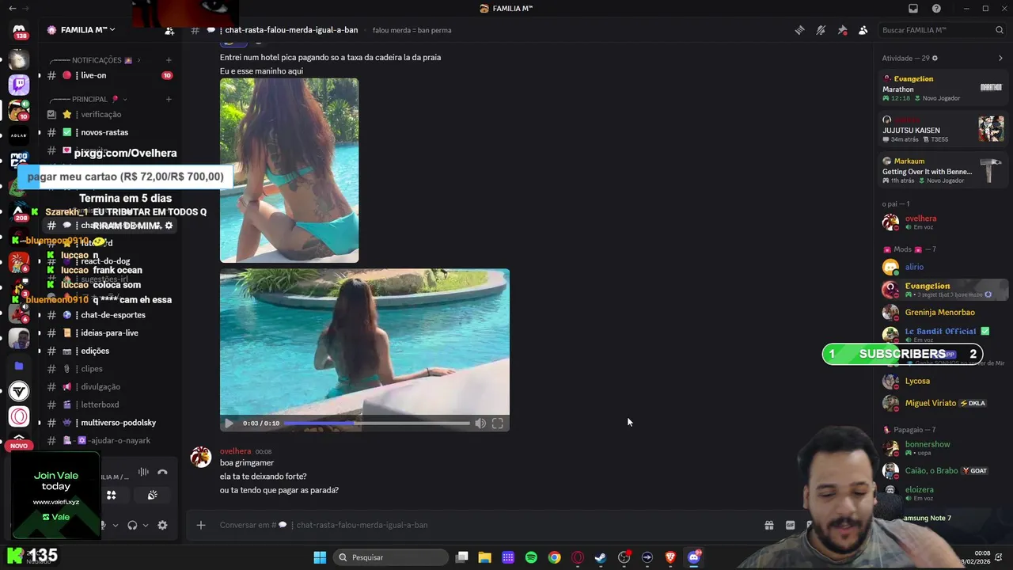Open the ajudar-o-nayark channel
The width and height of the screenshot is (1013, 570).
(109, 440)
